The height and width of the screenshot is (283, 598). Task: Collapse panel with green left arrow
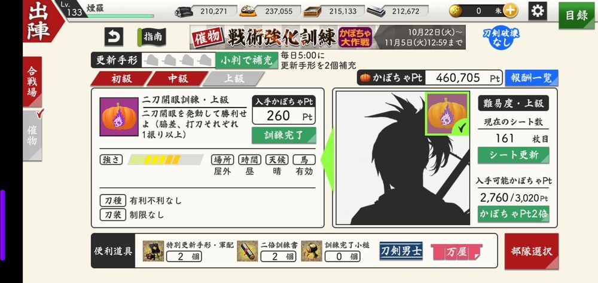(x=328, y=159)
